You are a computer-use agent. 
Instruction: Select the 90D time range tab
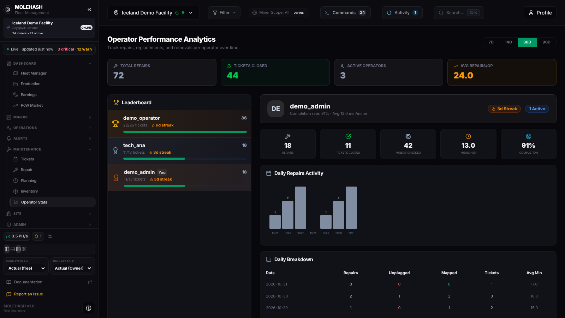tap(547, 42)
